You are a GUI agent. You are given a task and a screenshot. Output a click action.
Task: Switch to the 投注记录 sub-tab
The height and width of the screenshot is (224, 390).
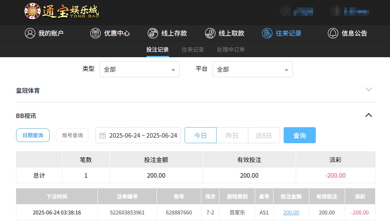[x=157, y=50]
